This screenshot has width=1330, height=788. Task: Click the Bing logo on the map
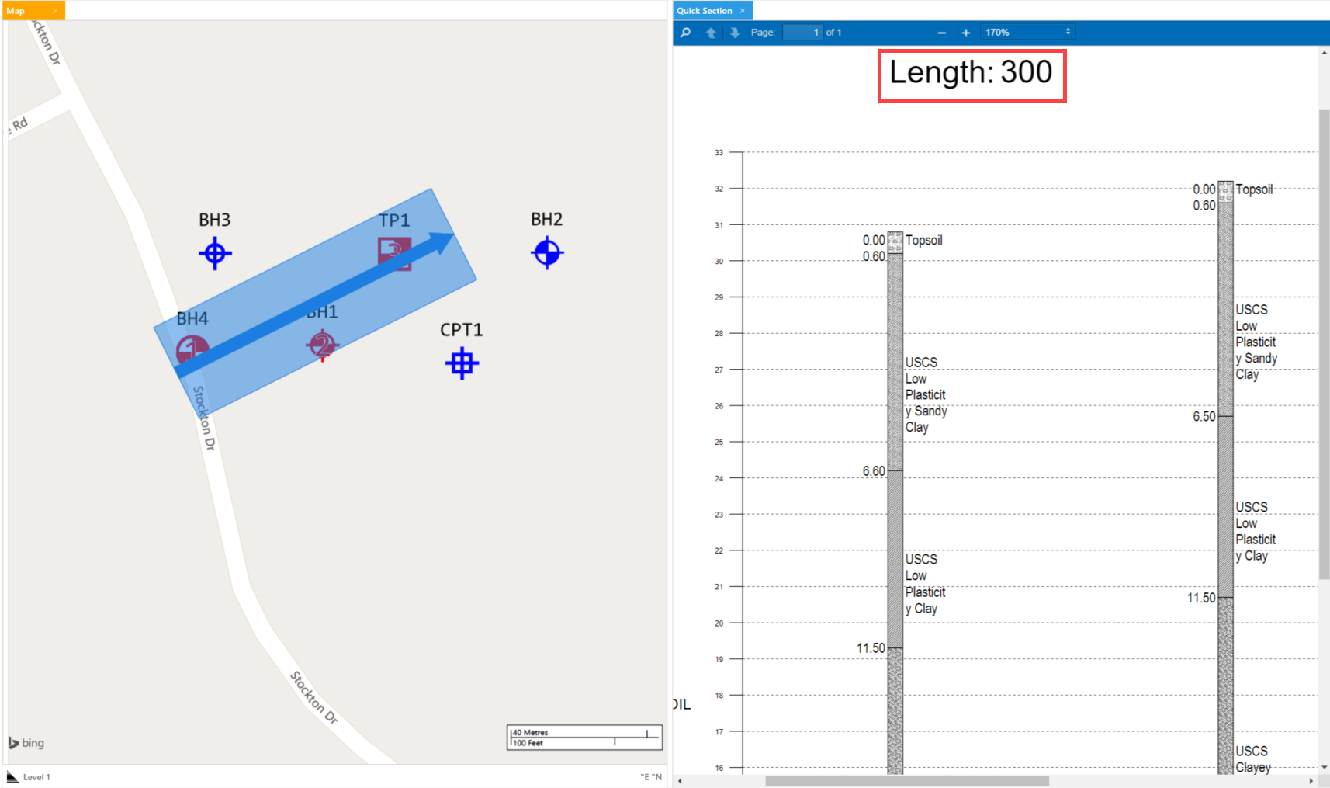(26, 743)
